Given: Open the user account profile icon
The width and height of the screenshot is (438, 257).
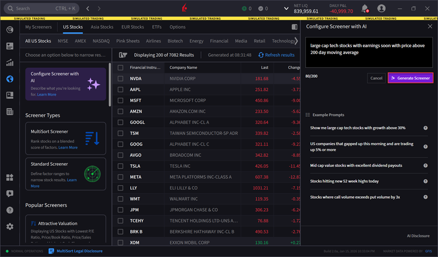Looking at the screenshot, I should (x=381, y=8).
